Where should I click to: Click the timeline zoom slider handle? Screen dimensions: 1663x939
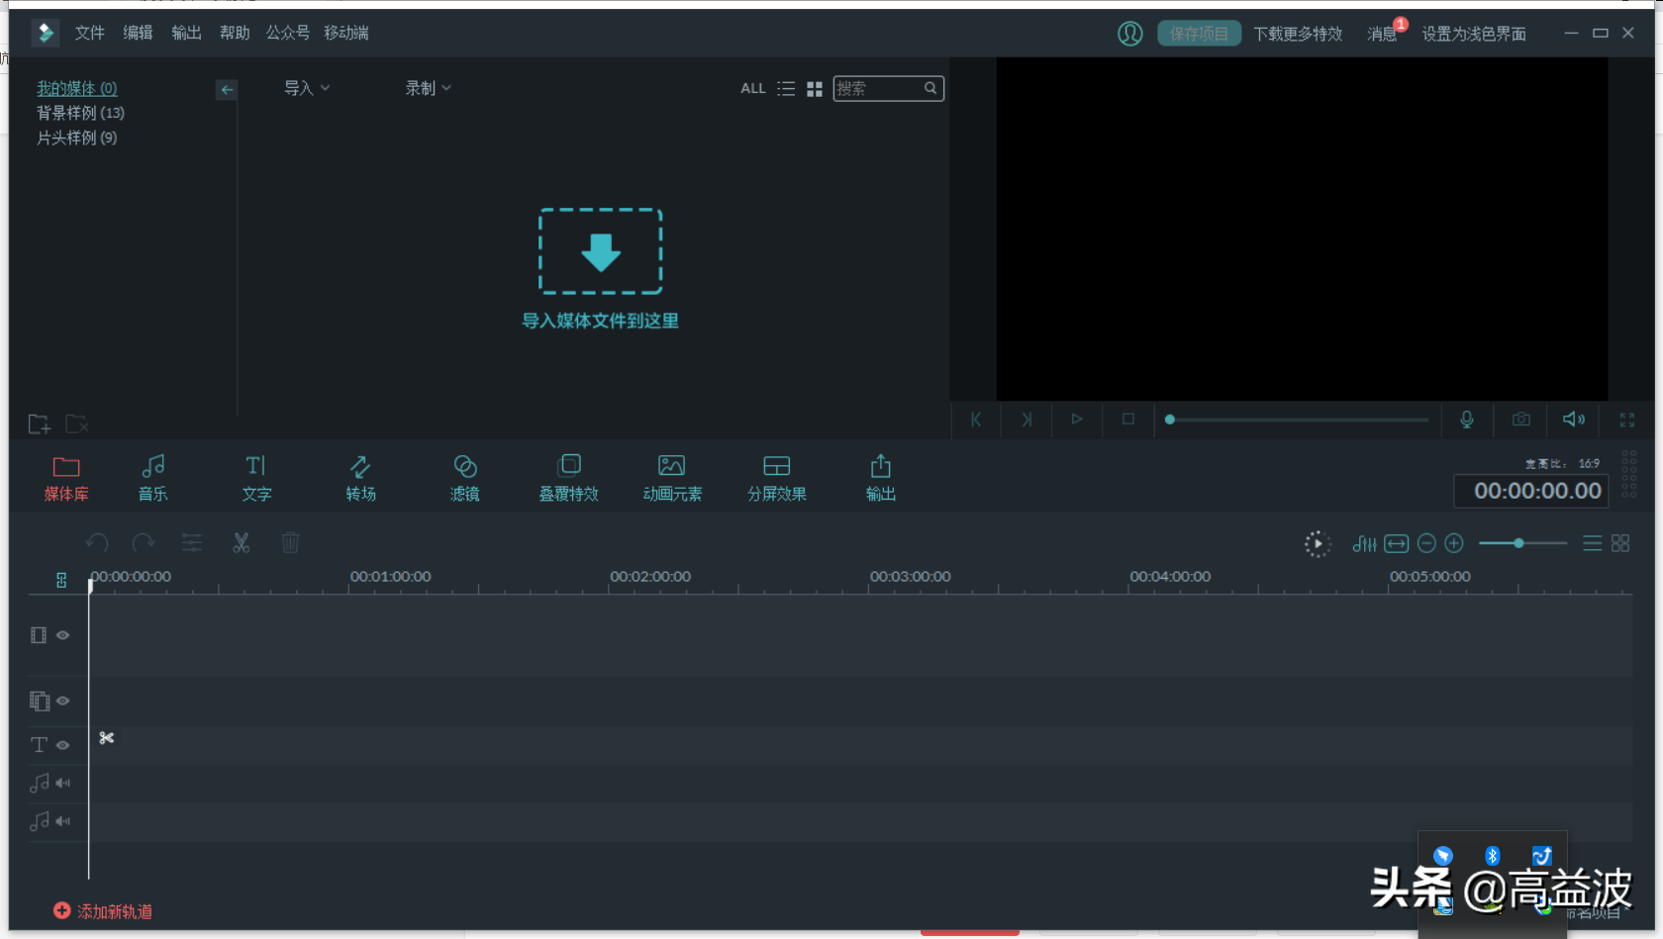pos(1518,543)
